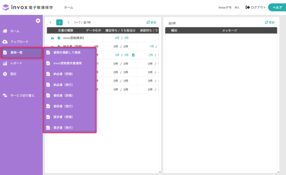
Task: Open the ヘルプ help button
Action: pyautogui.click(x=277, y=7)
